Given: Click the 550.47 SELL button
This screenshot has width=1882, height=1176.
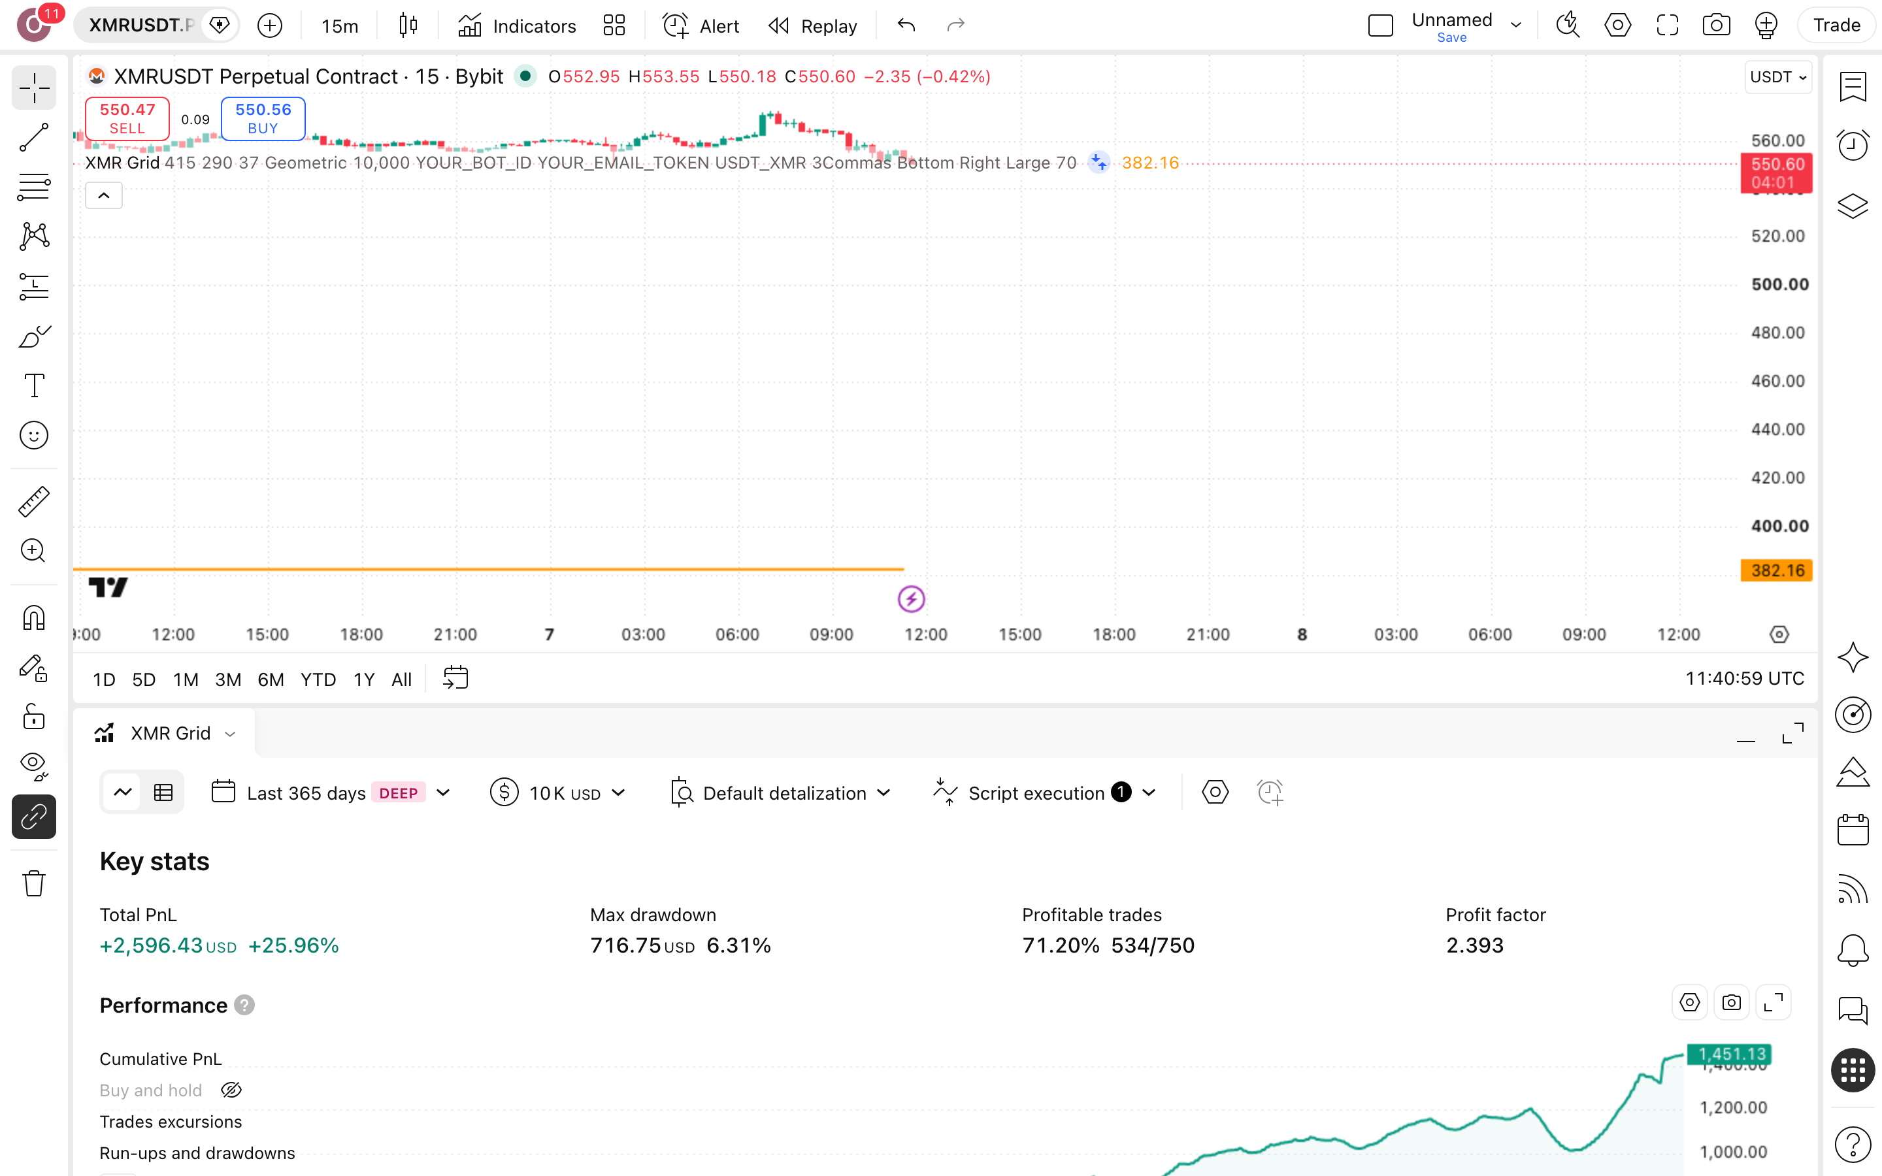Looking at the screenshot, I should tap(127, 119).
